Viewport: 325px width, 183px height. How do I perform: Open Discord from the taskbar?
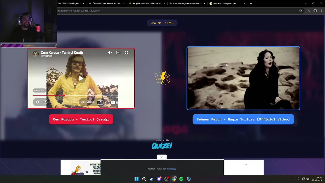[x=159, y=179]
